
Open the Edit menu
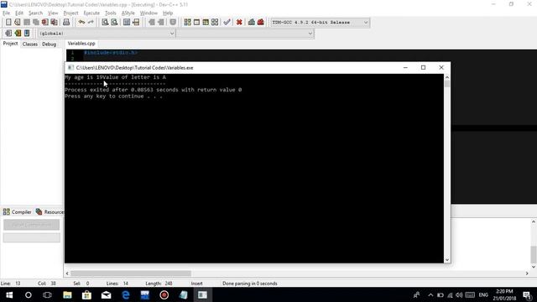19,13
